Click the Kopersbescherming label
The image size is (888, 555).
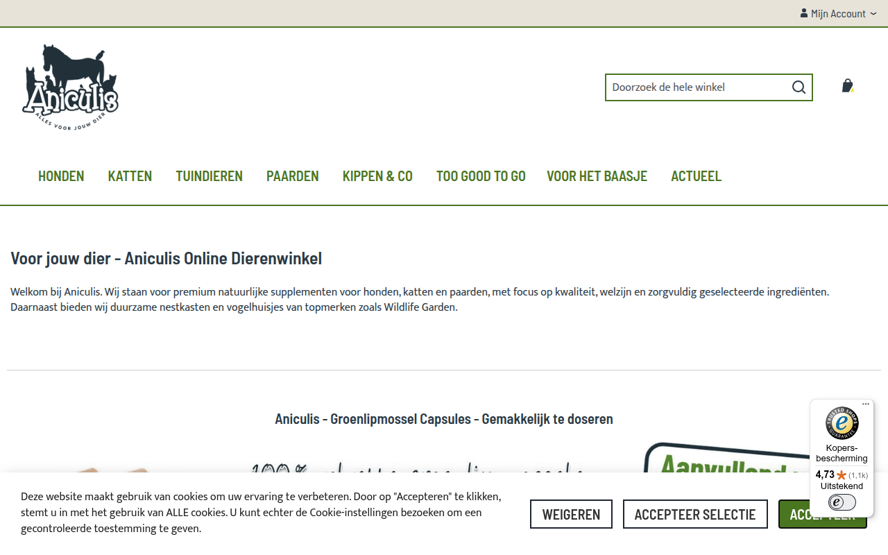coord(842,453)
